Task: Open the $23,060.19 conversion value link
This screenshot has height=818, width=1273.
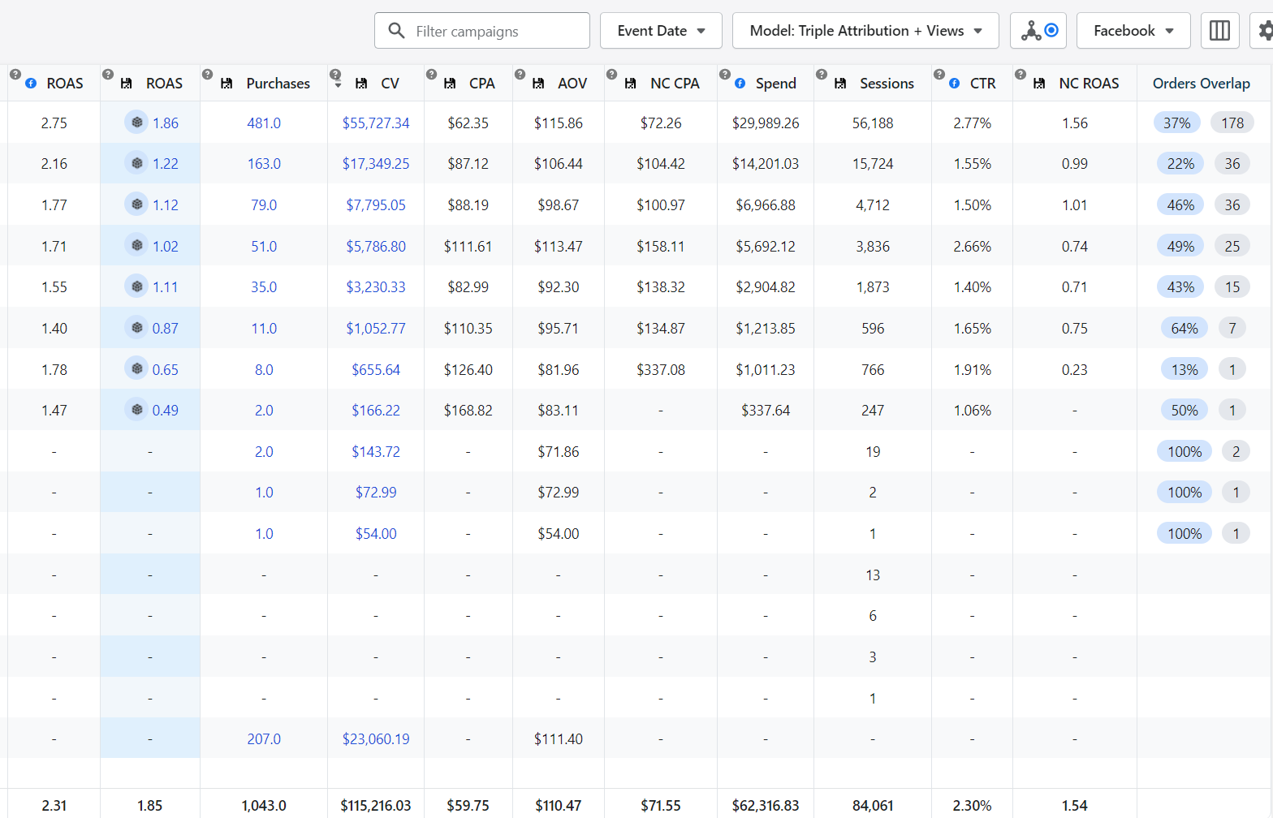Action: click(x=376, y=739)
